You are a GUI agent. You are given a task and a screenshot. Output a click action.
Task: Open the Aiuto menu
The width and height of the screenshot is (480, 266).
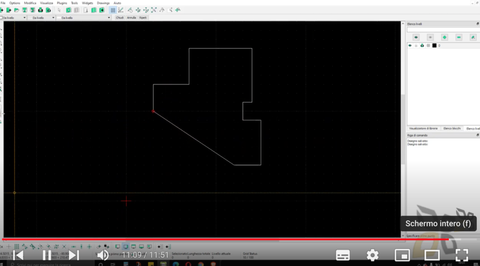[x=117, y=3]
